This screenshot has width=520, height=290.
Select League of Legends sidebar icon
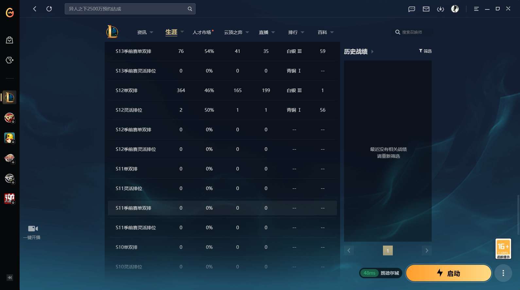(9, 97)
